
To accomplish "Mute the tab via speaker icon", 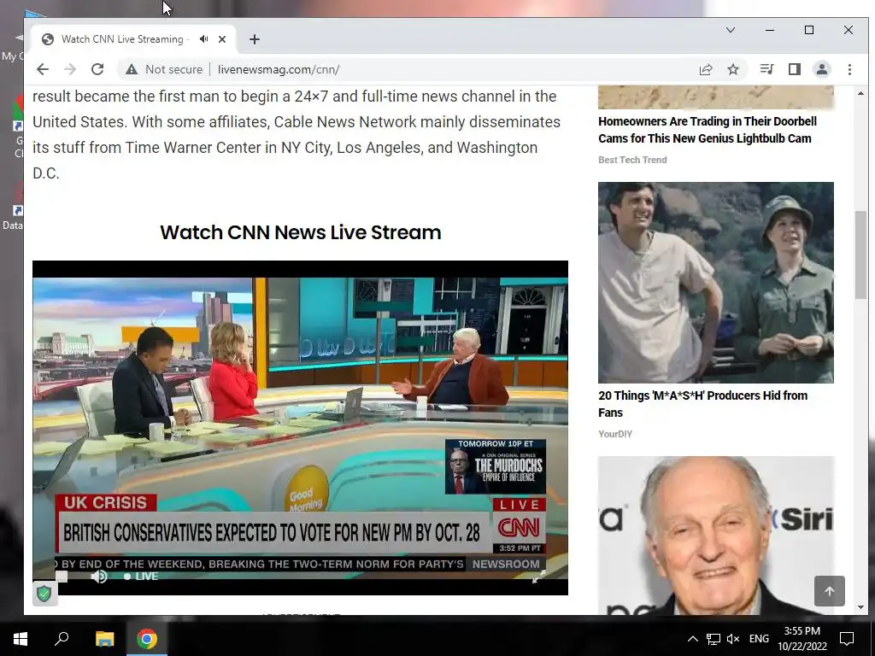I will [x=203, y=39].
